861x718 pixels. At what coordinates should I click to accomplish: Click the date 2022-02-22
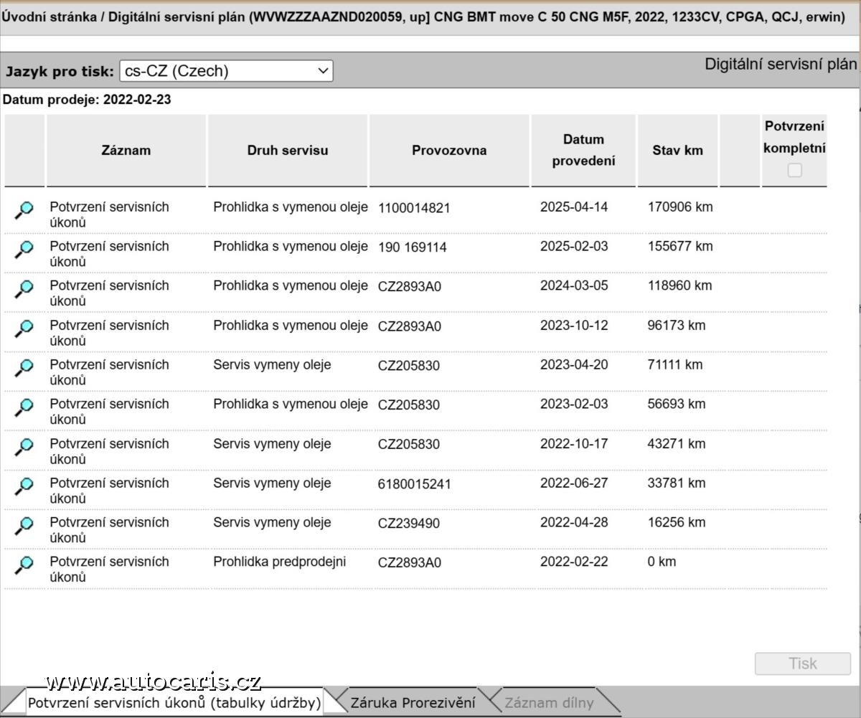click(x=574, y=562)
